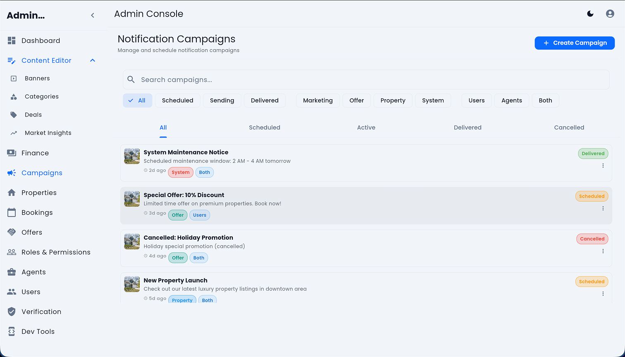
Task: Click the Search campaigns input field
Action: 366,80
